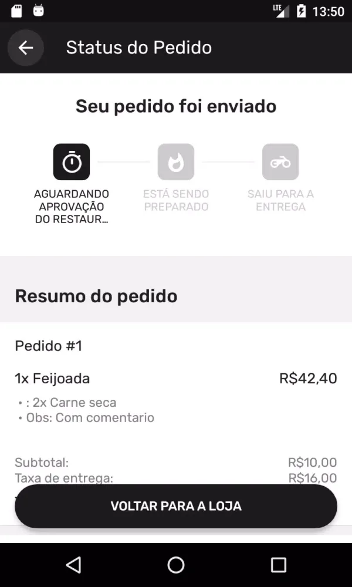Tap the motorcycle out-for-delivery icon

(x=280, y=162)
